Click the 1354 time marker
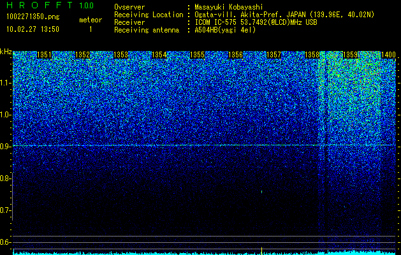The height and width of the screenshot is (255, 401). point(159,55)
